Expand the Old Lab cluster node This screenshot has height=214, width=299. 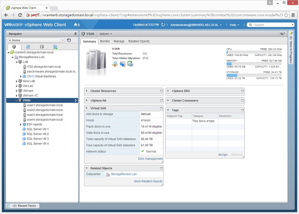17,86
